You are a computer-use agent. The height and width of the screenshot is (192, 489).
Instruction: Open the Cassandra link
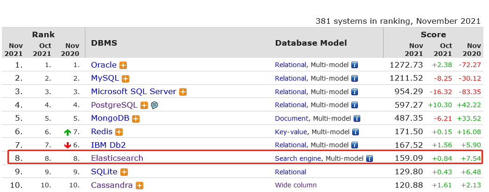coord(112,185)
